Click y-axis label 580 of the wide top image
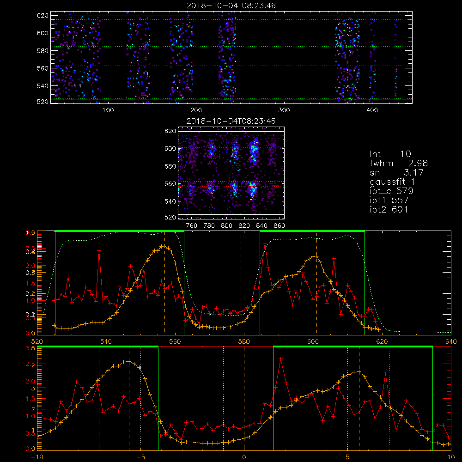 point(43,51)
